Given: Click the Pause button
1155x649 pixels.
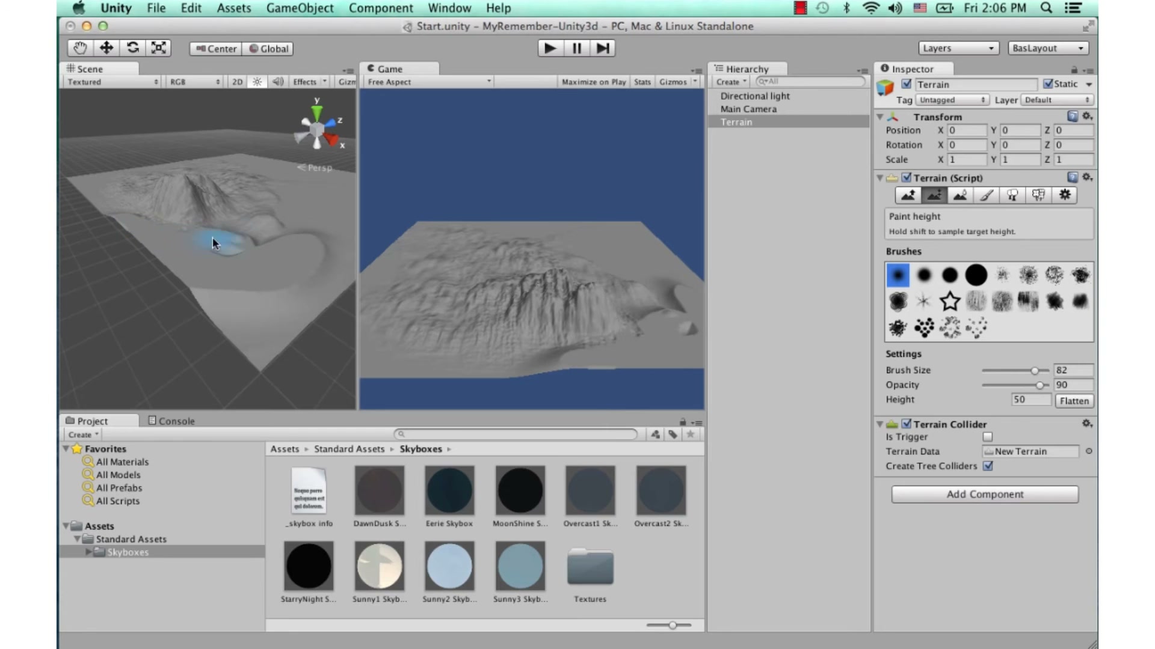Looking at the screenshot, I should (576, 48).
